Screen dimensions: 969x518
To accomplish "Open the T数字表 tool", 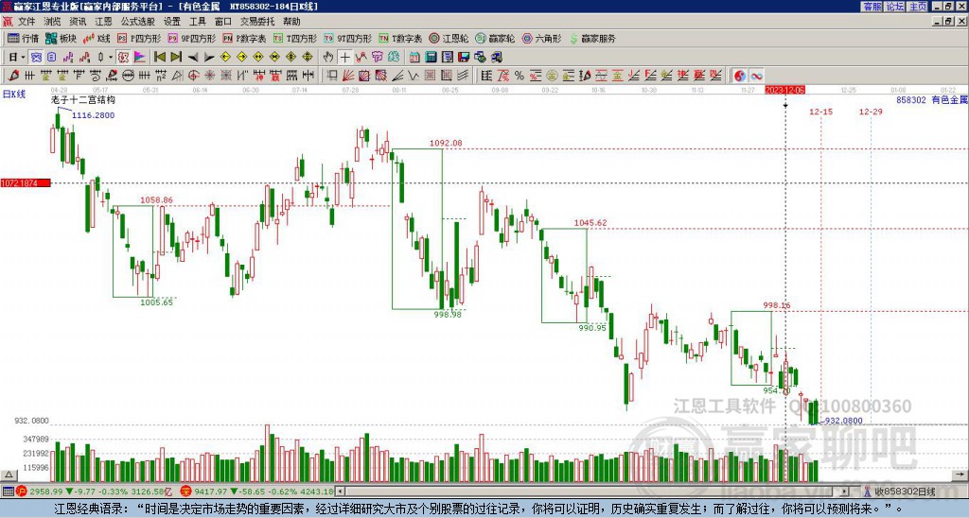I will click(x=400, y=38).
